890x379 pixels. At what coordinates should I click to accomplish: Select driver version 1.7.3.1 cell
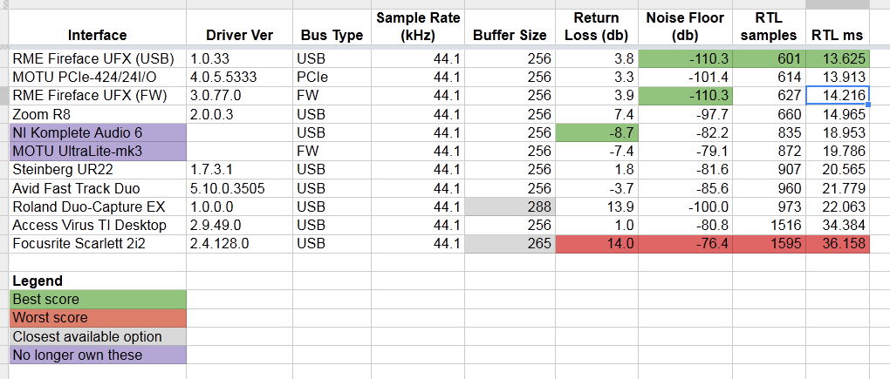(x=240, y=170)
